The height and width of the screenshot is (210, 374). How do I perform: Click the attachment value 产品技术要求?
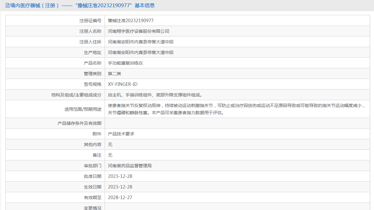(121, 134)
